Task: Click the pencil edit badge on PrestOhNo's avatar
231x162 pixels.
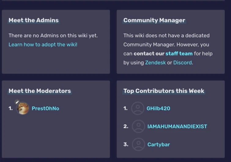Action: point(17,102)
